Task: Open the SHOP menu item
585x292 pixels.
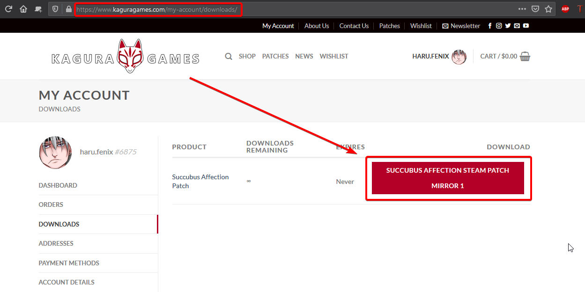Action: point(247,56)
